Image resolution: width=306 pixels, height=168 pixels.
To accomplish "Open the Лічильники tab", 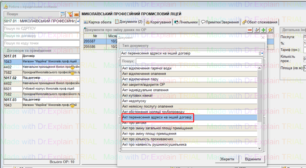I will click(x=186, y=22).
